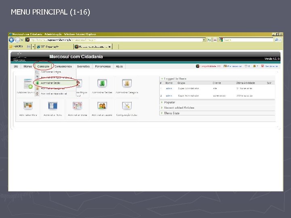This screenshot has height=218, width=291.
Task: Open the address bar history dropdown
Action: [x=204, y=40]
